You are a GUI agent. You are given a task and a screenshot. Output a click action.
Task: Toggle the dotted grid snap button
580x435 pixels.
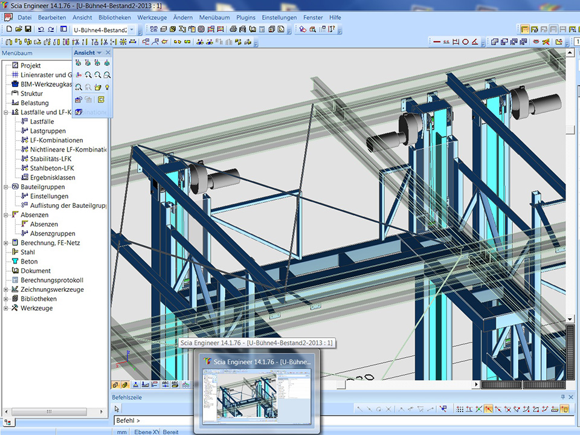point(460,409)
